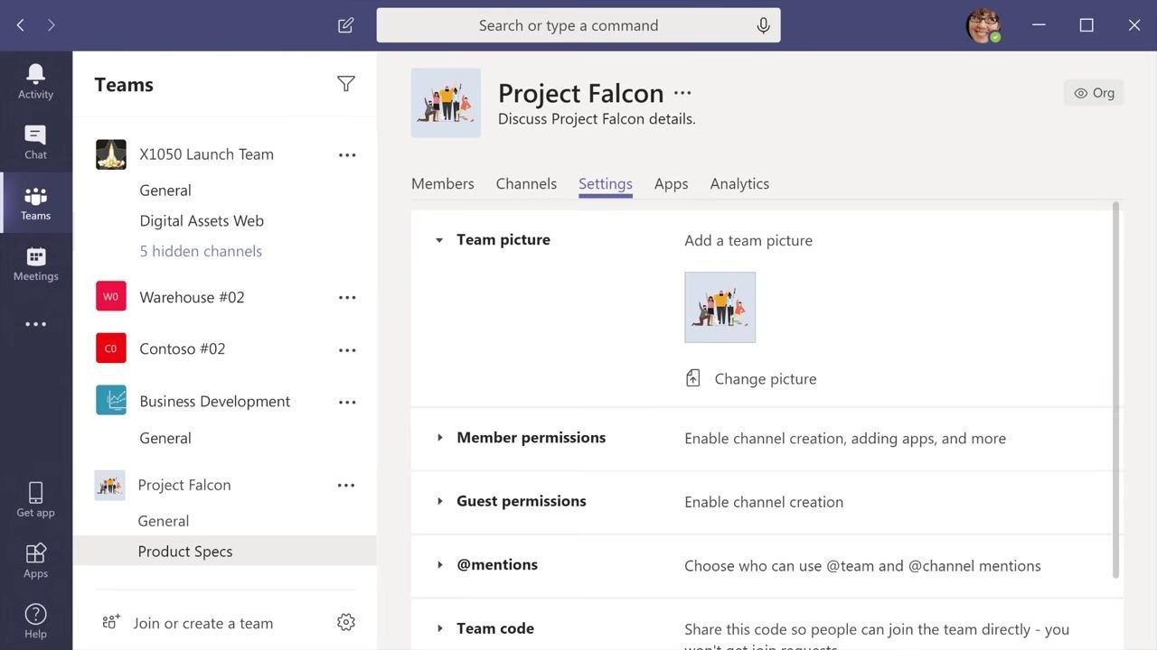Click the Warehouse #02 W0 avatar
The image size is (1157, 650).
point(111,296)
